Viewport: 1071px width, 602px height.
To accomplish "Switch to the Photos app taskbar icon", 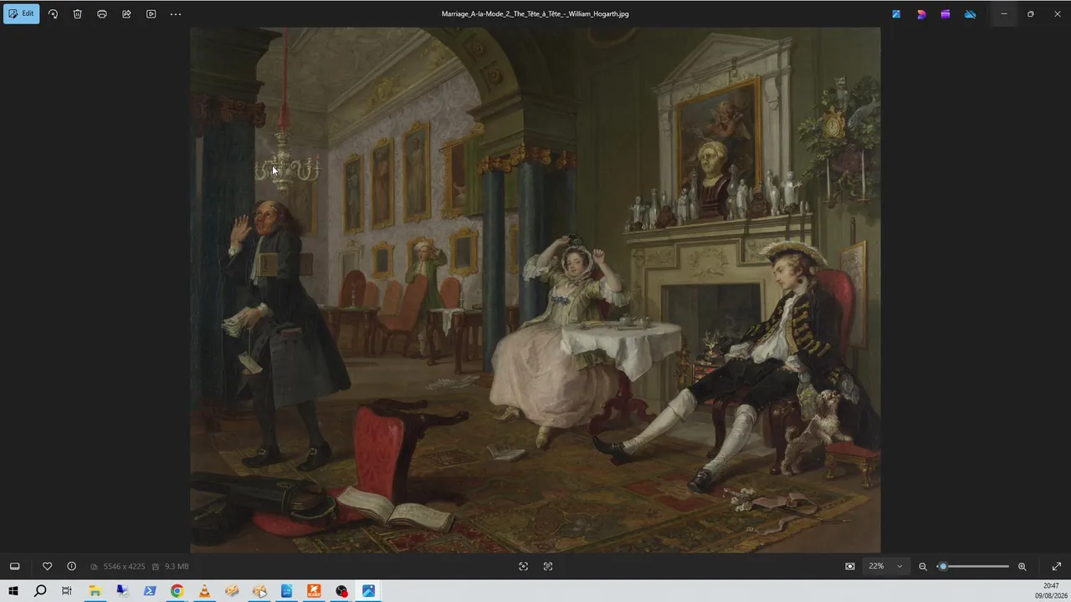I will click(368, 591).
